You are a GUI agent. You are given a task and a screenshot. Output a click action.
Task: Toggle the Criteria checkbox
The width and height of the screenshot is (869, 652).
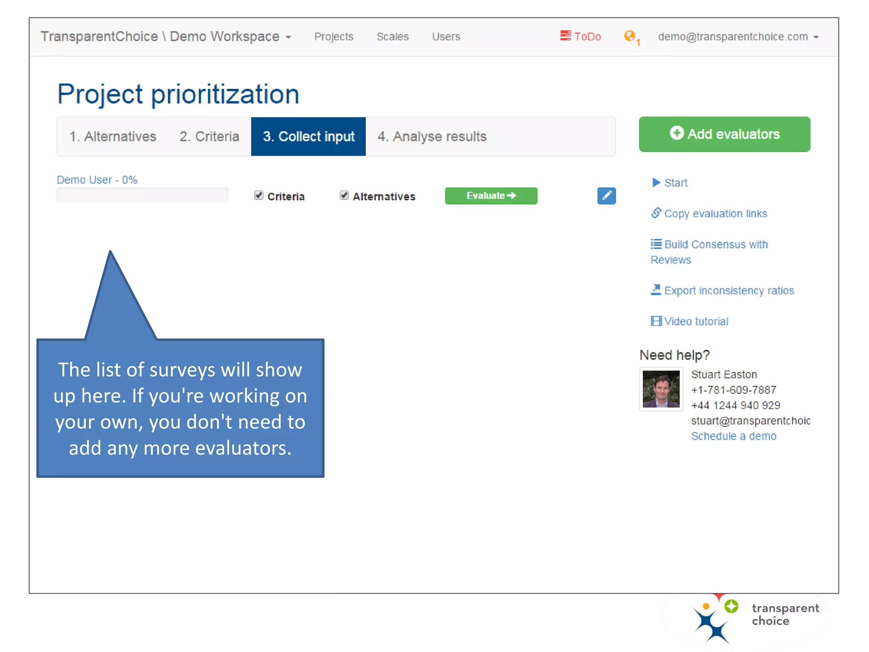click(259, 195)
